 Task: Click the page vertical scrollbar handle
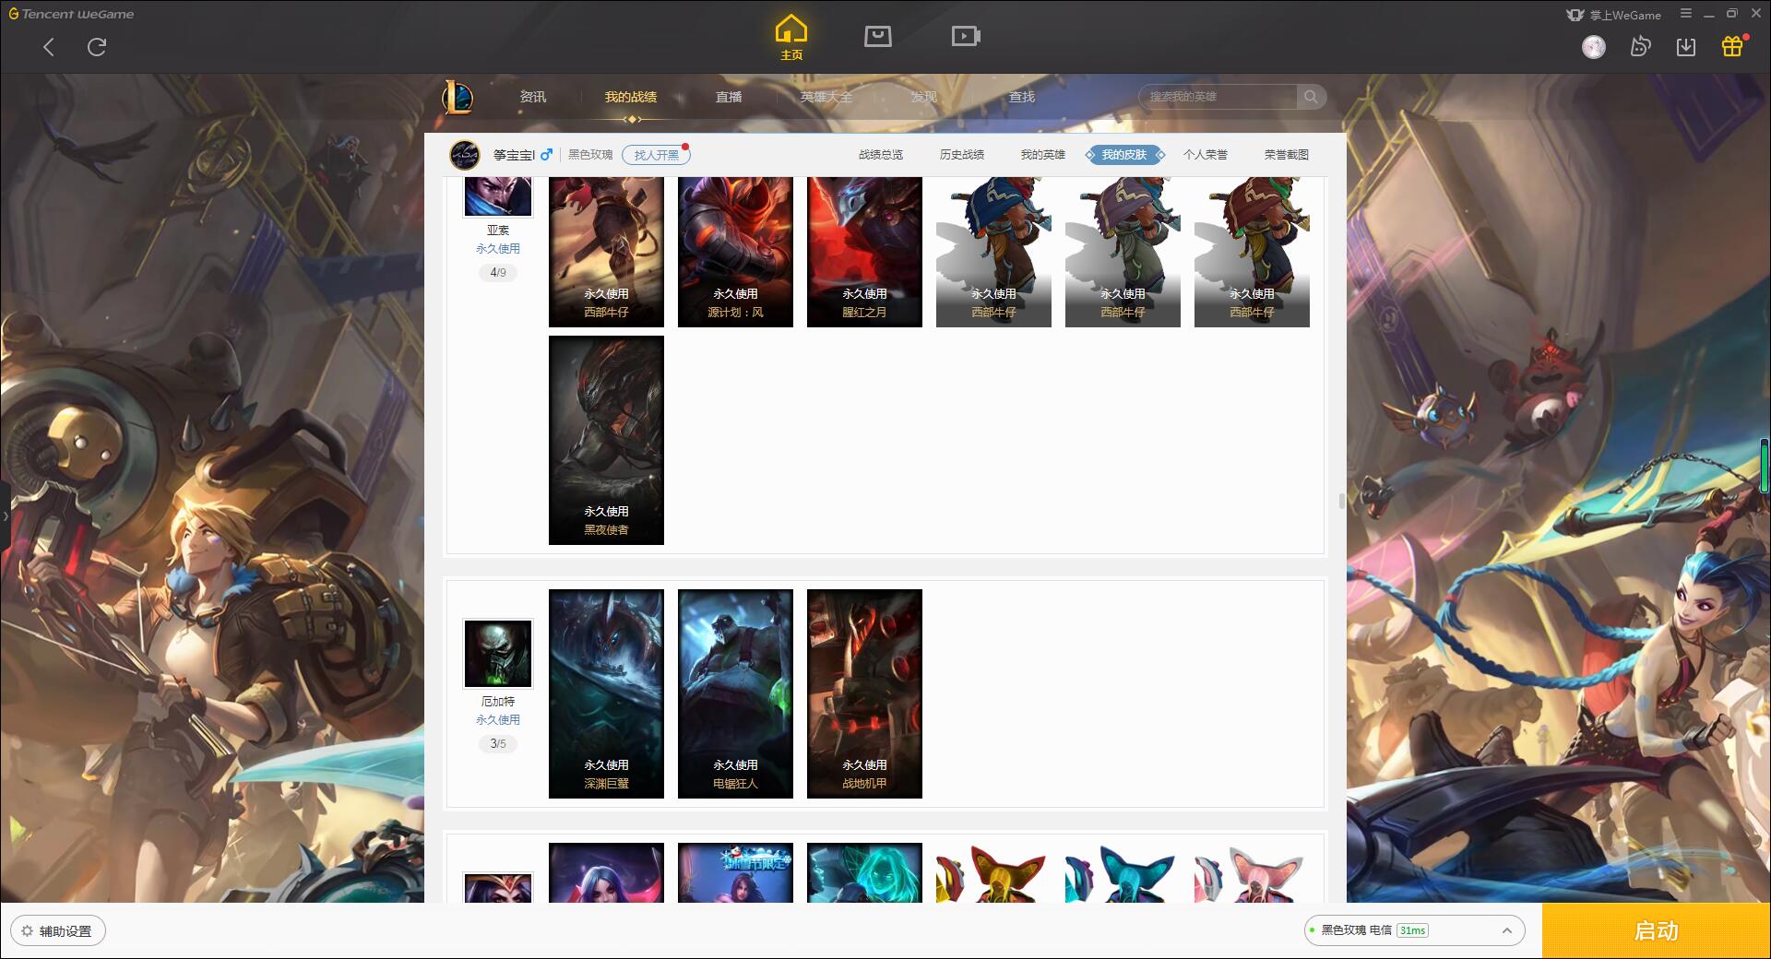[x=1342, y=501]
